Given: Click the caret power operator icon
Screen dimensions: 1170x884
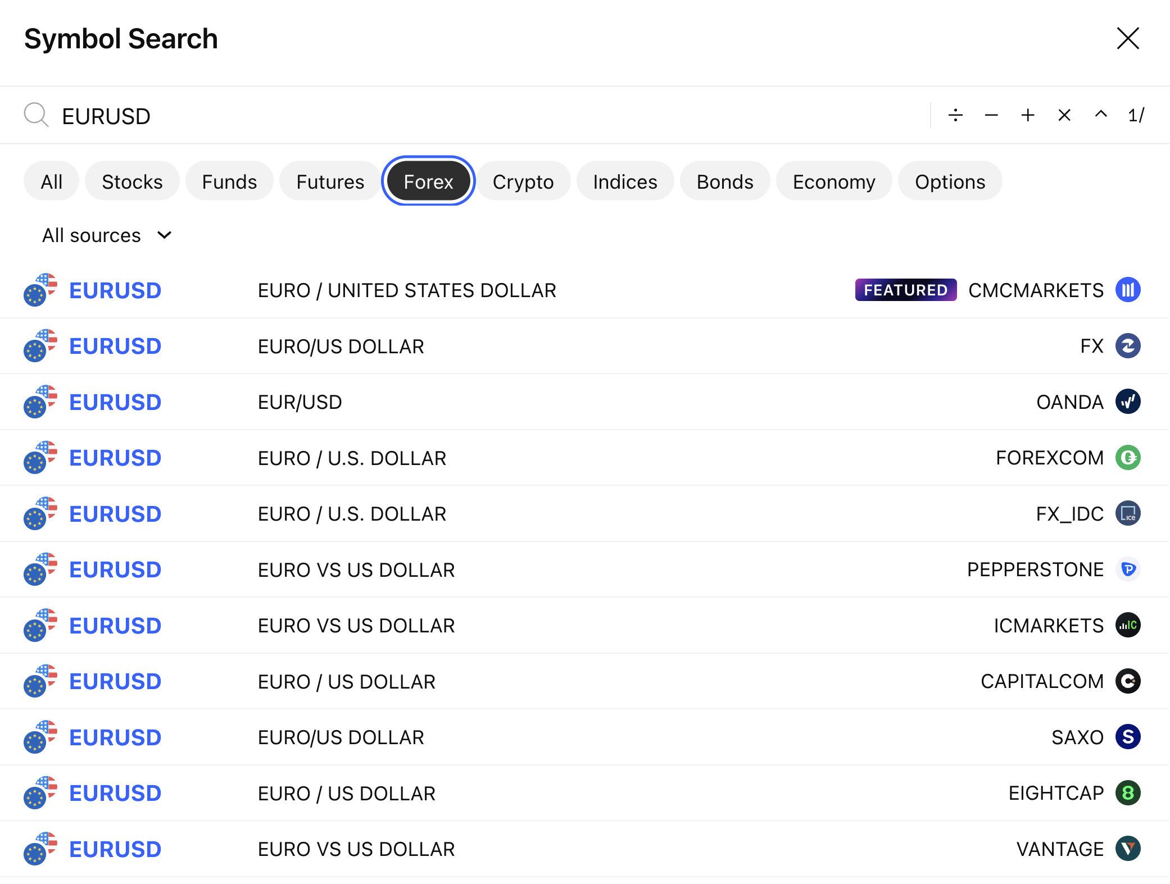Looking at the screenshot, I should coord(1101,115).
